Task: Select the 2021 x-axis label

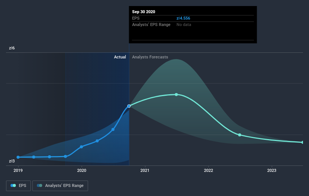Action: (145, 171)
